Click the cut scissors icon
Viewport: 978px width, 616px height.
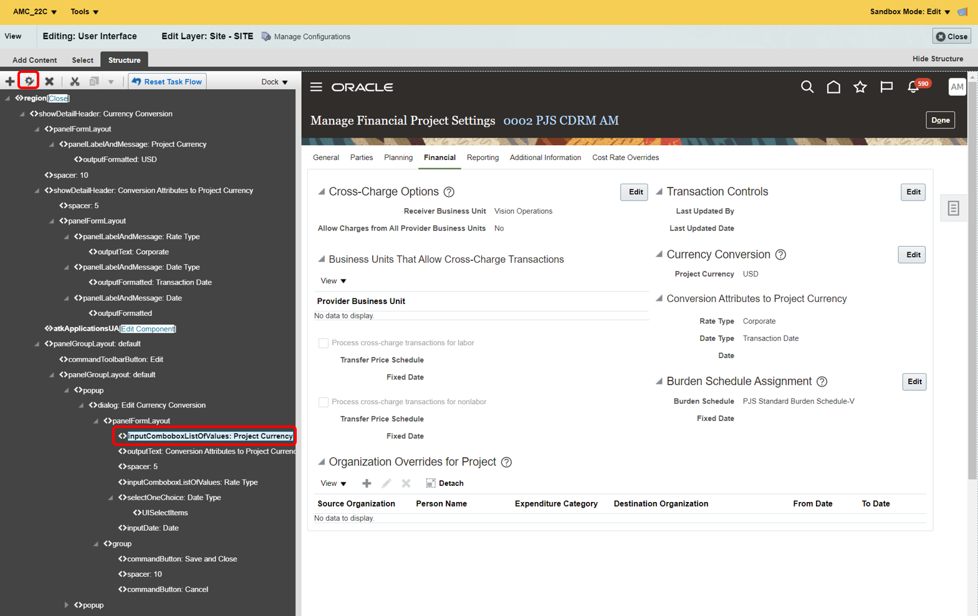(75, 82)
